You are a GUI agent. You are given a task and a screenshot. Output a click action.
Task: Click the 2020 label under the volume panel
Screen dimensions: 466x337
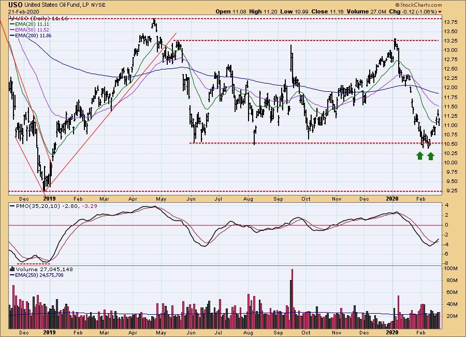(x=392, y=332)
